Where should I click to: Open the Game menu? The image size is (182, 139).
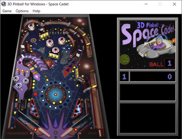7,11
